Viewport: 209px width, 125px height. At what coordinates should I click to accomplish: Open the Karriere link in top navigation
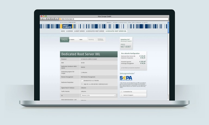[116, 23]
